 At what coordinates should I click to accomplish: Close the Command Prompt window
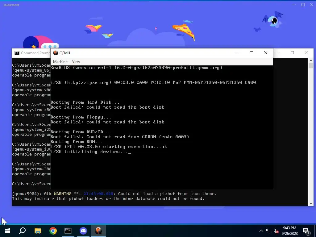(306, 53)
